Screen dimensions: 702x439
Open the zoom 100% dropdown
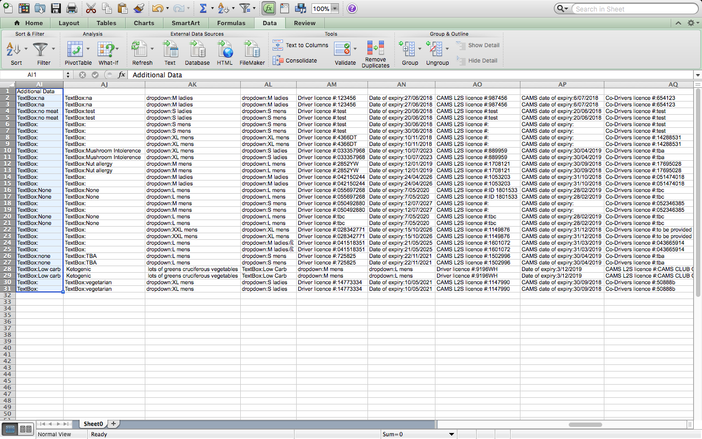[x=335, y=9]
